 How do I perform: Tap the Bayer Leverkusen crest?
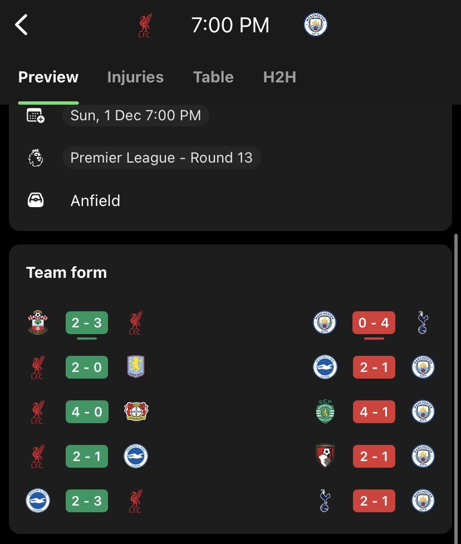coord(136,411)
